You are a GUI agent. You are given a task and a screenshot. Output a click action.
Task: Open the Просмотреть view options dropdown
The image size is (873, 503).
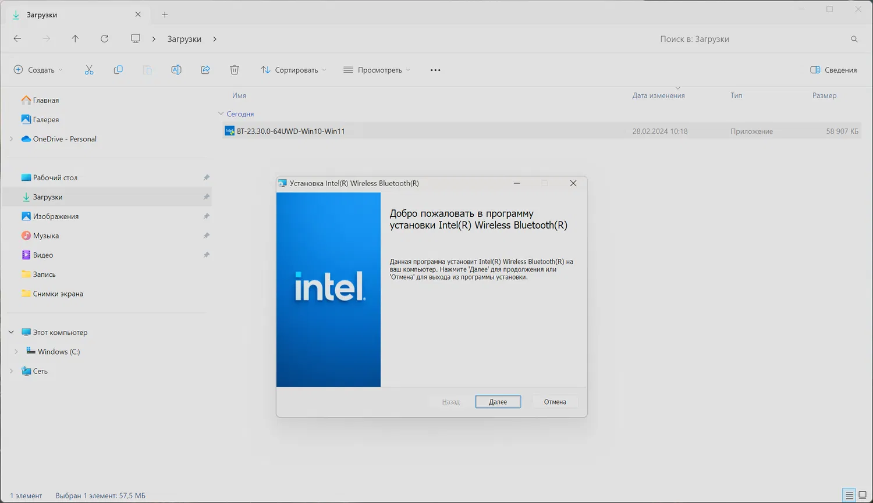click(377, 70)
